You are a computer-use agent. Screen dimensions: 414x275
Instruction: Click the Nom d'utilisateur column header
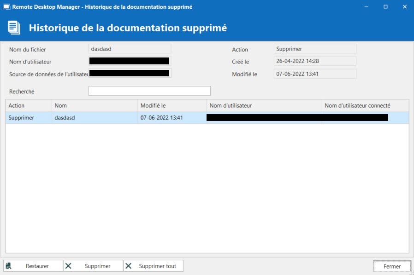coord(264,106)
